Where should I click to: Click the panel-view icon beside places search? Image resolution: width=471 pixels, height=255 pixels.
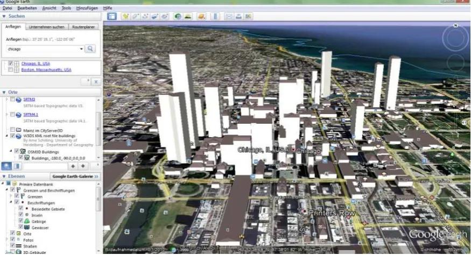[x=17, y=166]
